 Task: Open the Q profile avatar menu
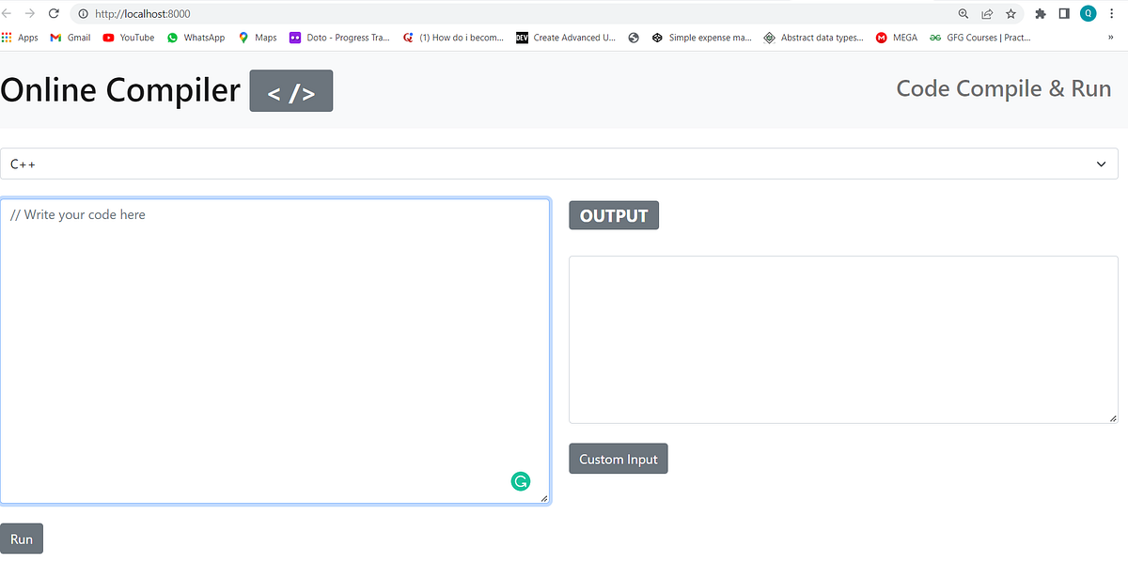tap(1089, 14)
